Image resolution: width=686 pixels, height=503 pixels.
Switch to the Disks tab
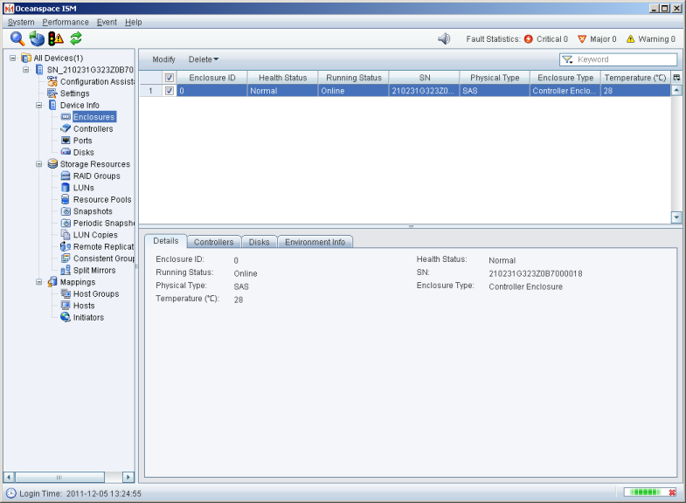pyautogui.click(x=259, y=242)
